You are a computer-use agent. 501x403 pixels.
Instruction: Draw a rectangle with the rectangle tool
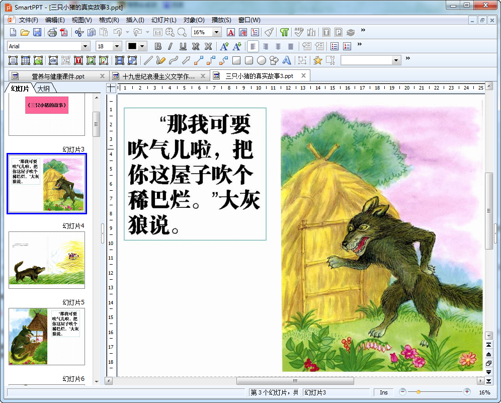[236, 60]
